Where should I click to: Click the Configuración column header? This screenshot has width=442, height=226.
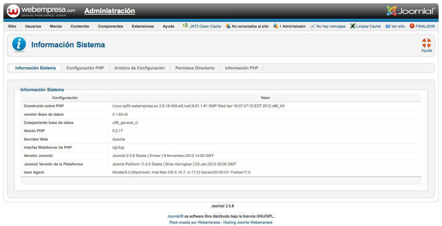click(65, 98)
